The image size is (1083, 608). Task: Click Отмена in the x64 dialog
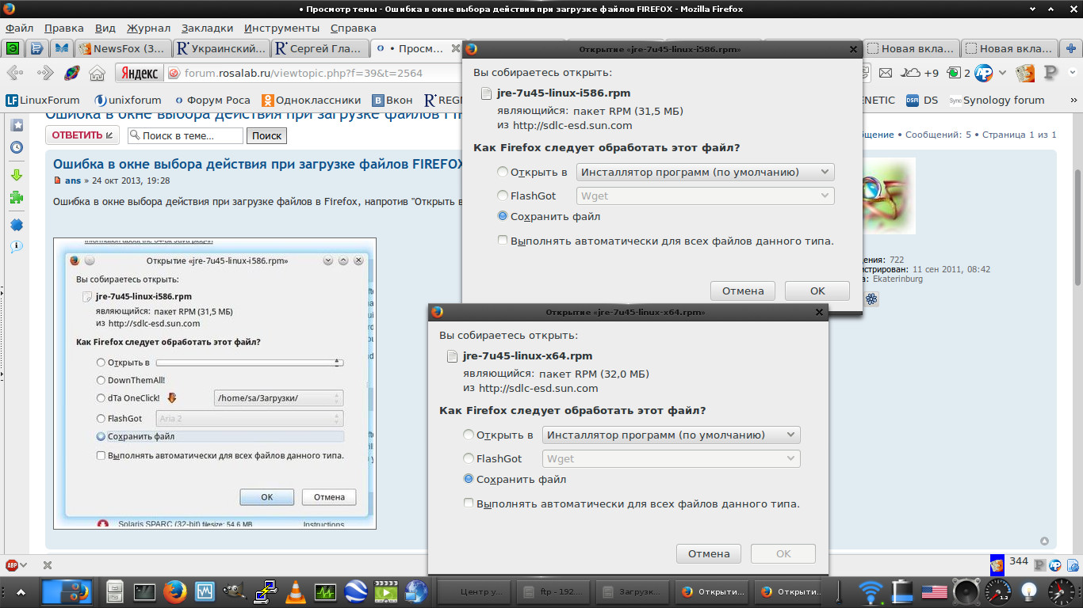709,553
